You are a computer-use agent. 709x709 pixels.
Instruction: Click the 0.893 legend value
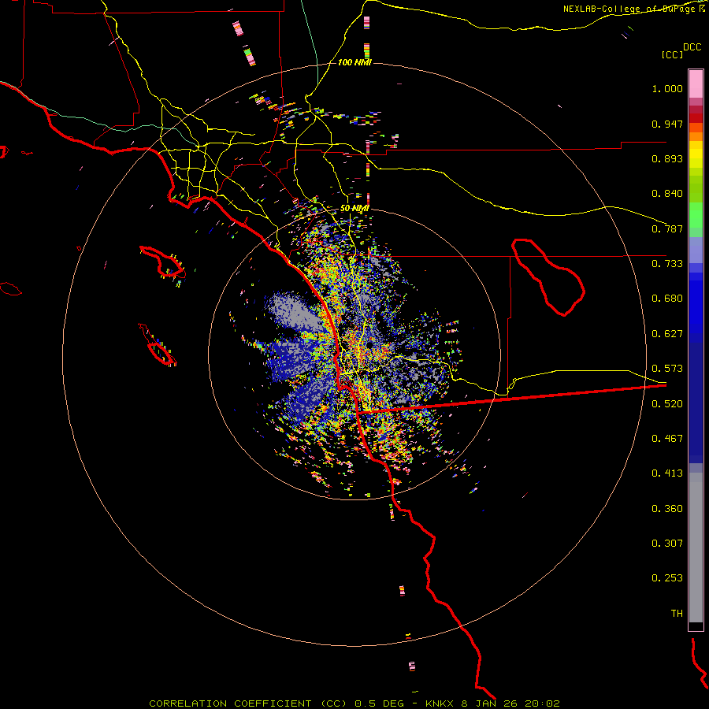coord(667,158)
